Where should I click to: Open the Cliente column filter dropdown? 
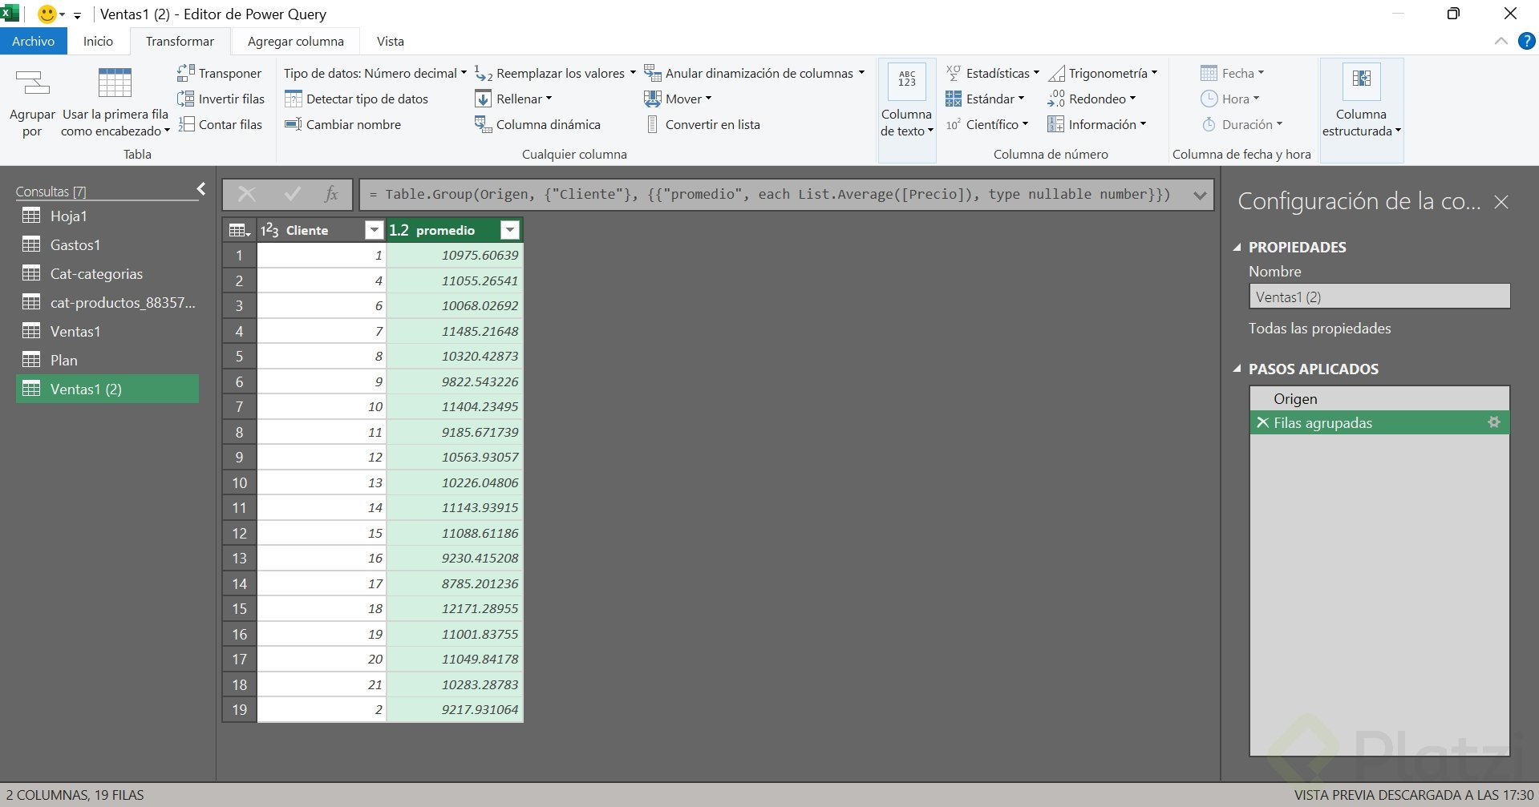click(374, 231)
